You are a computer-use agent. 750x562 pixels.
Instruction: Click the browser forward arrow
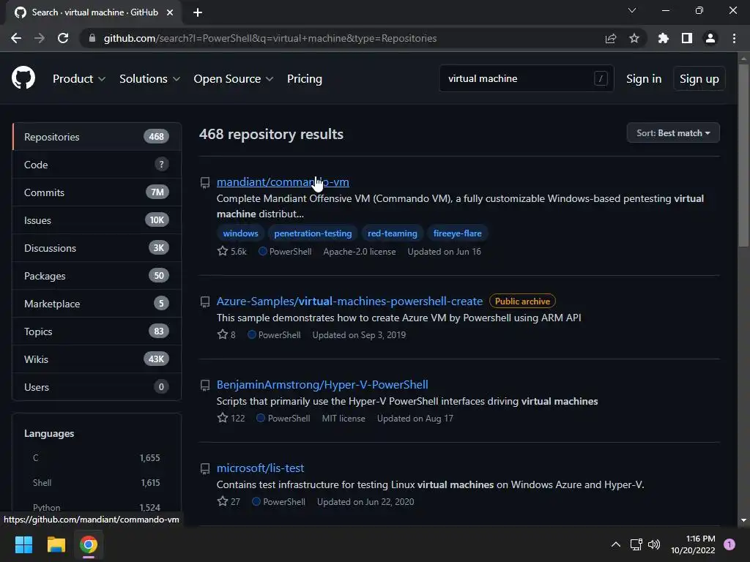pyautogui.click(x=40, y=38)
